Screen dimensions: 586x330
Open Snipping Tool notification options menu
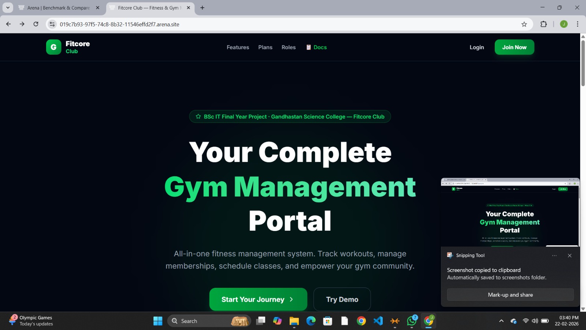tap(555, 256)
